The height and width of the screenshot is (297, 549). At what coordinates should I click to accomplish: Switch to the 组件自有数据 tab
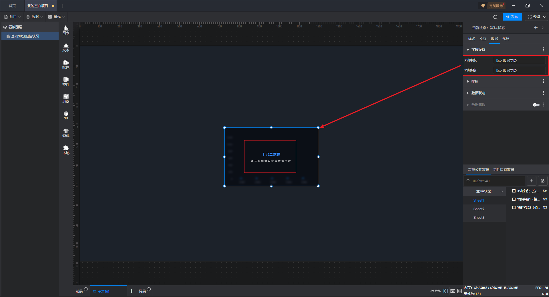pos(504,170)
